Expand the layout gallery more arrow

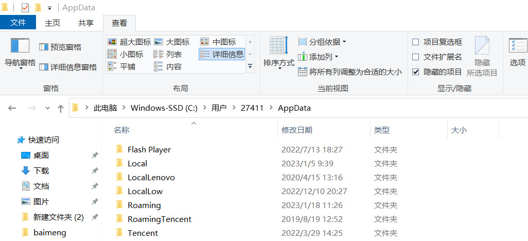[250, 66]
